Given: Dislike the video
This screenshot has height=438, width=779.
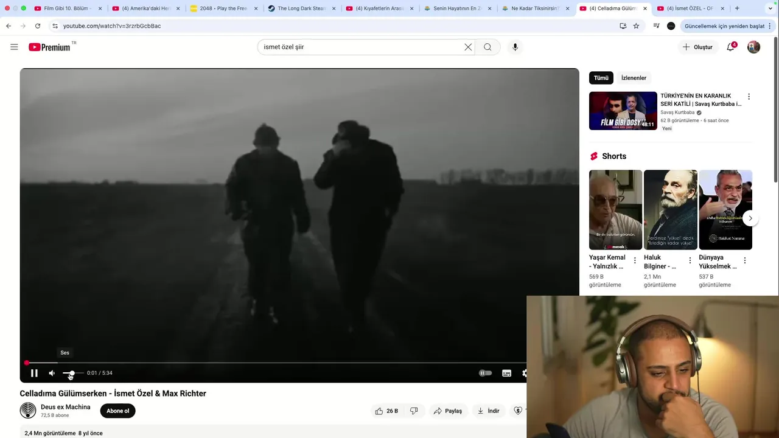Looking at the screenshot, I should click(414, 411).
